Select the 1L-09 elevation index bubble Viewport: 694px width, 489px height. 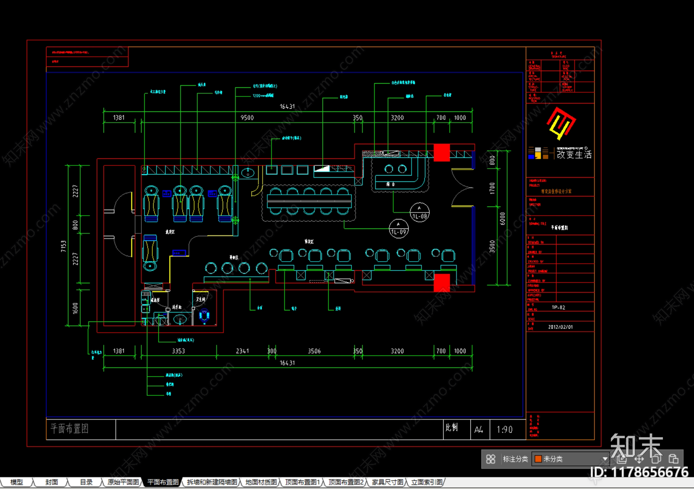click(x=399, y=229)
